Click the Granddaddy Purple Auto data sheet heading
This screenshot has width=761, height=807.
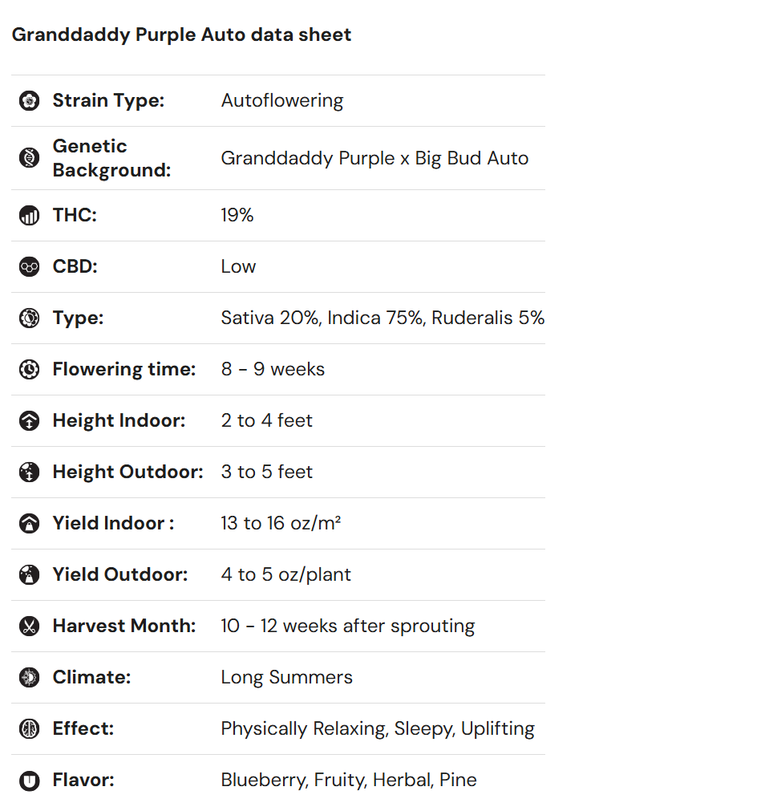coord(181,35)
